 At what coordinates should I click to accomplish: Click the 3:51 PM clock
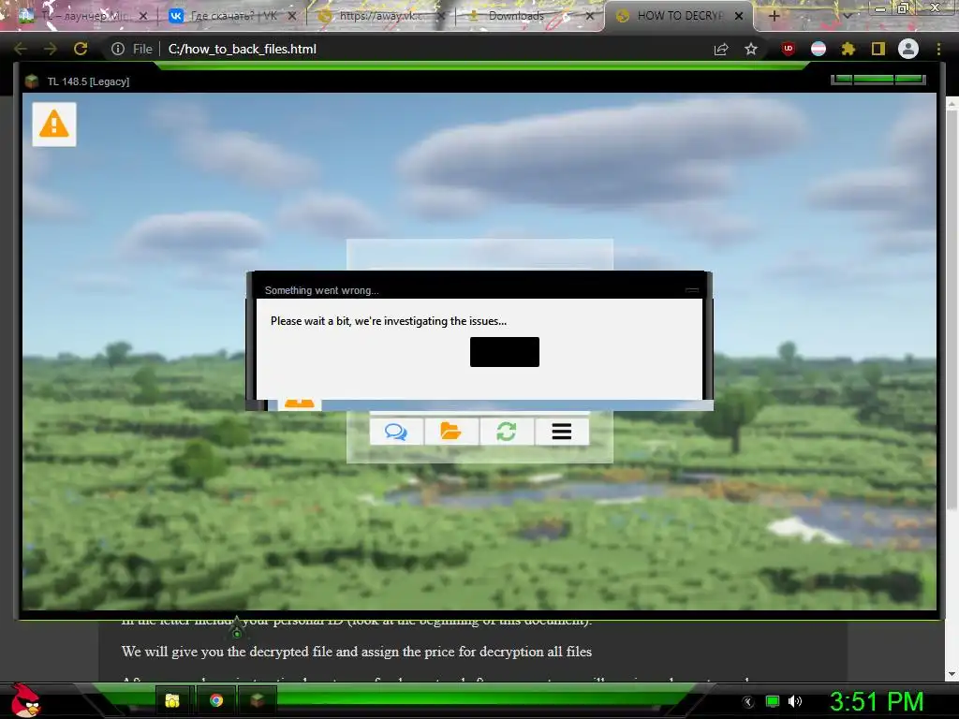click(876, 702)
